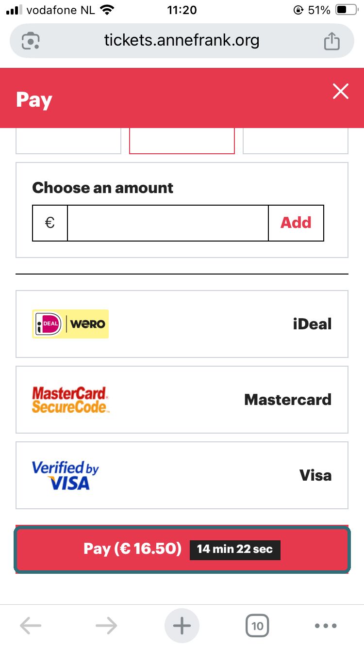Focus the donation amount input field
Viewport: 364px width, 647px height.
click(x=168, y=223)
